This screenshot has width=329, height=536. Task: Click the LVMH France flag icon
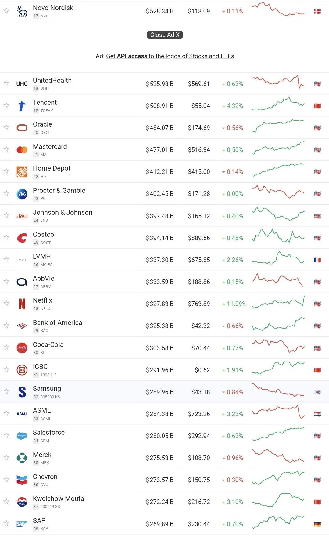pyautogui.click(x=317, y=260)
